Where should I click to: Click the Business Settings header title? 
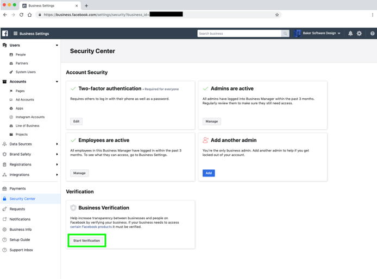pyautogui.click(x=34, y=34)
